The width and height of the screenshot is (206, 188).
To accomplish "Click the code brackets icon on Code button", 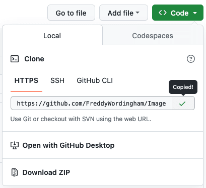I will [163, 13].
